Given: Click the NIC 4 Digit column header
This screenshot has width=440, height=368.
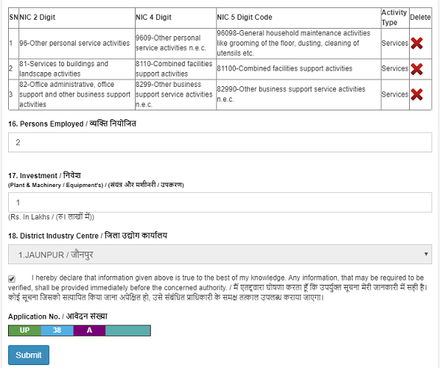Looking at the screenshot, I should click(153, 18).
